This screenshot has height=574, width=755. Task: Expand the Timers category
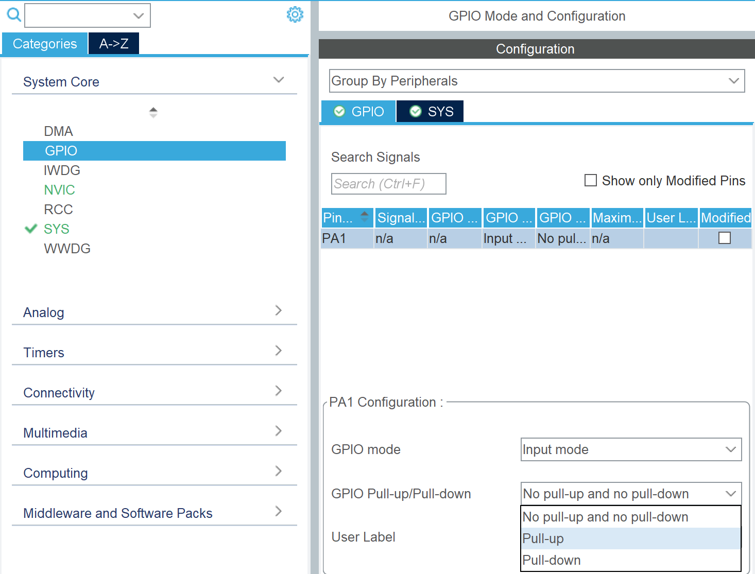(x=278, y=351)
